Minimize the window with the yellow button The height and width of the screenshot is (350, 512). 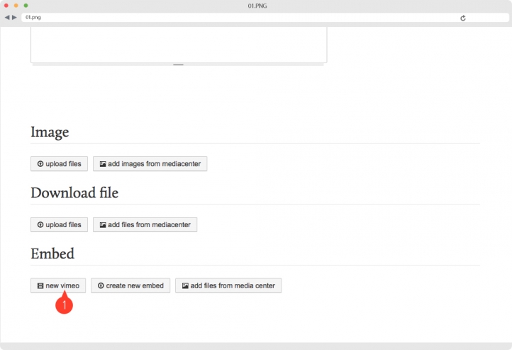pyautogui.click(x=16, y=6)
